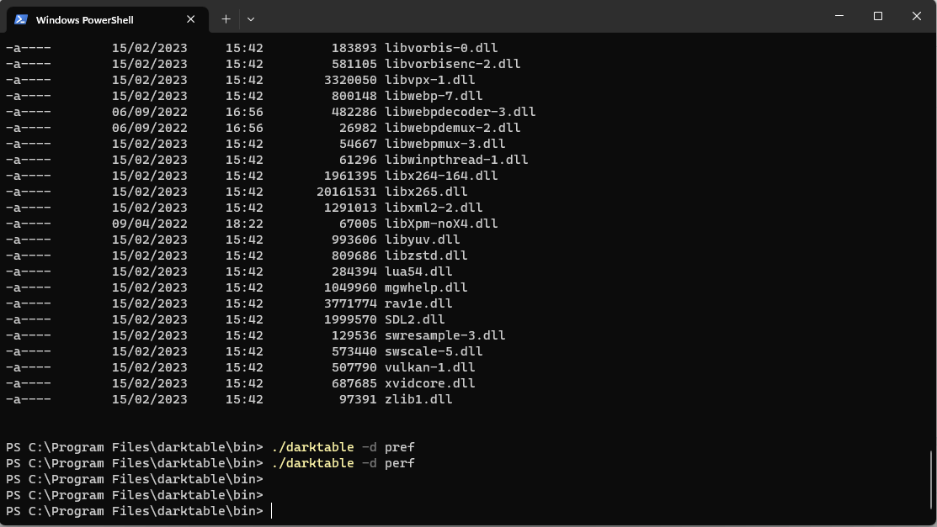Minimize the terminal window
The width and height of the screenshot is (937, 527).
pos(839,16)
